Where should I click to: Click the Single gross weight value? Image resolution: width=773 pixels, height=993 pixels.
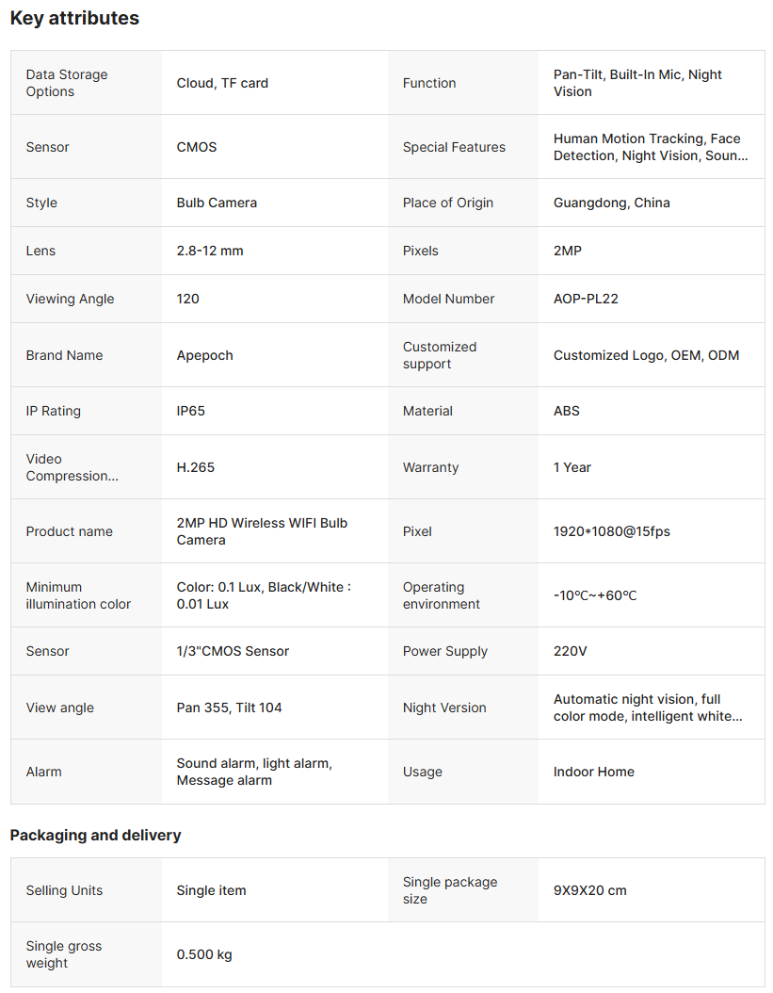[x=204, y=954]
